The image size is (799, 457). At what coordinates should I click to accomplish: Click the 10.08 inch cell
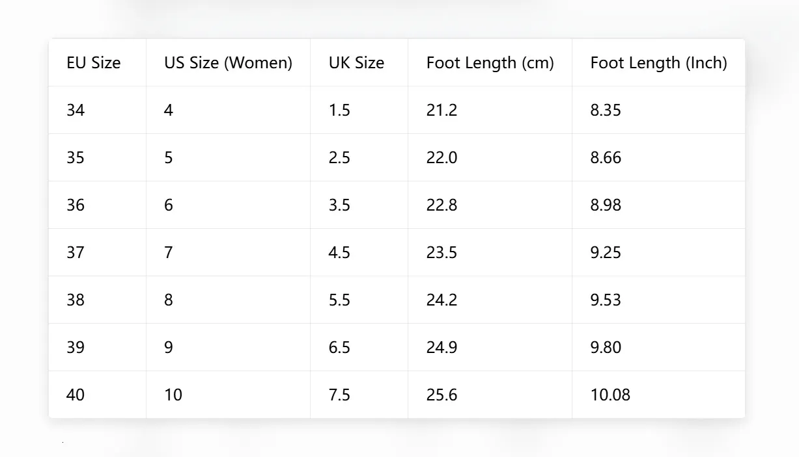658,395
